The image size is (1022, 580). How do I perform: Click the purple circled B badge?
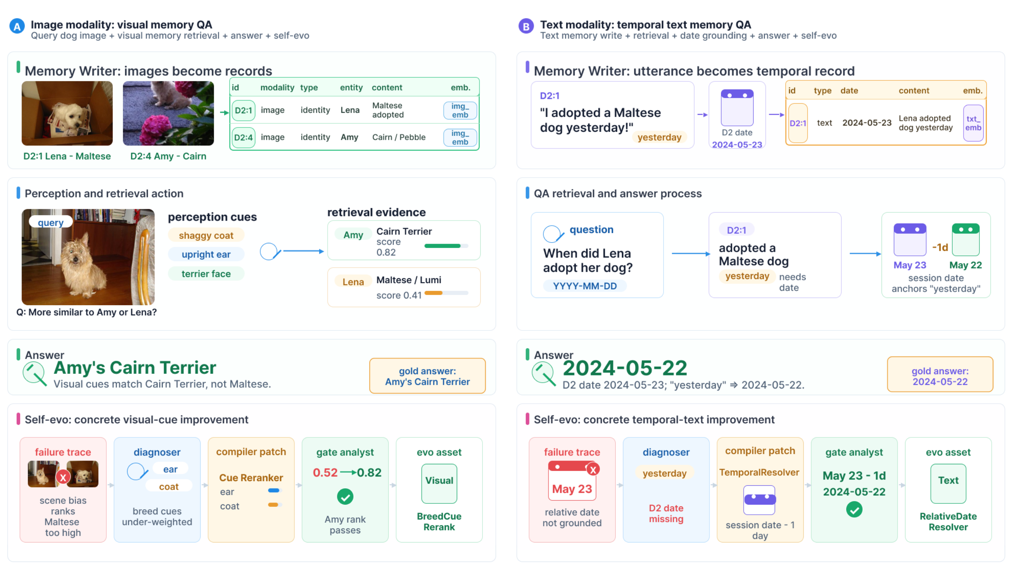(526, 27)
